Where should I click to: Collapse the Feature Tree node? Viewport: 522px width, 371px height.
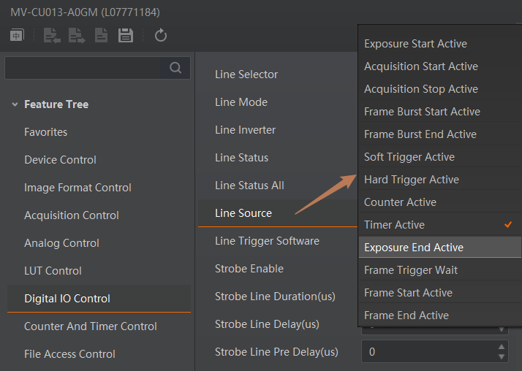coord(15,104)
